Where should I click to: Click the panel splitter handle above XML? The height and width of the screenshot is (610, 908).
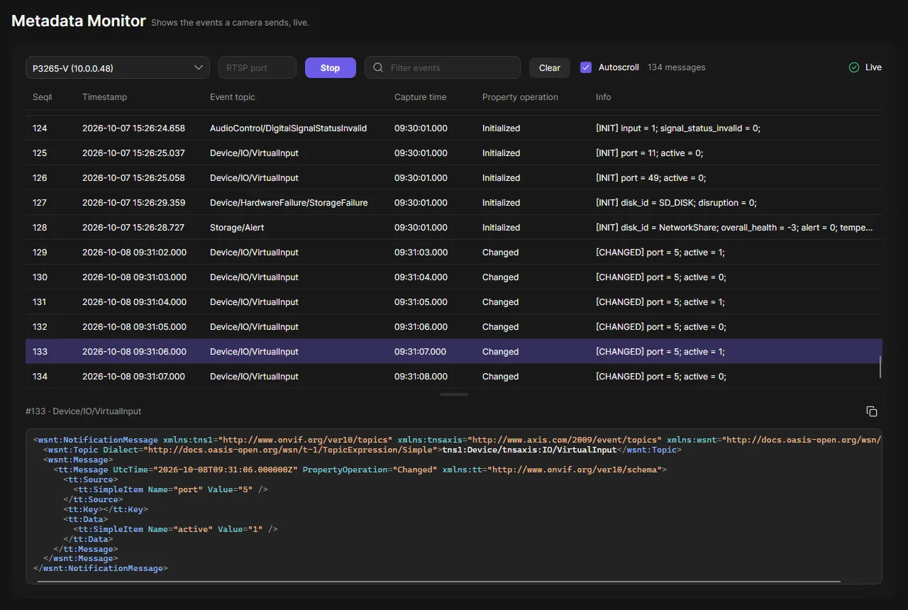(x=454, y=394)
